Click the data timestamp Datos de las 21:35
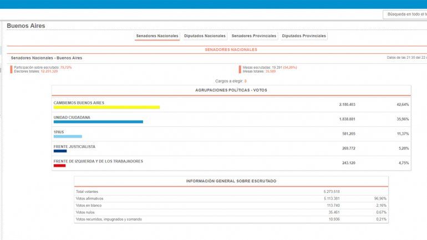The image size is (427, 240). click(x=407, y=58)
